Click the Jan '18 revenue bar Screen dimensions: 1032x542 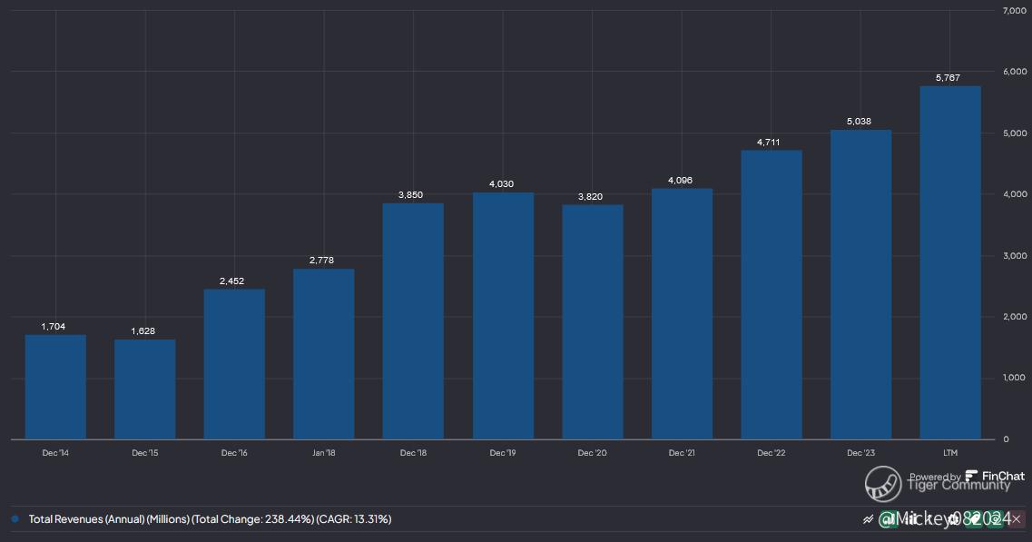[324, 354]
